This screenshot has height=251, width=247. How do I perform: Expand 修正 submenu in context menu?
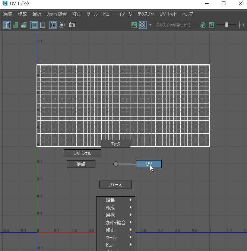115,230
